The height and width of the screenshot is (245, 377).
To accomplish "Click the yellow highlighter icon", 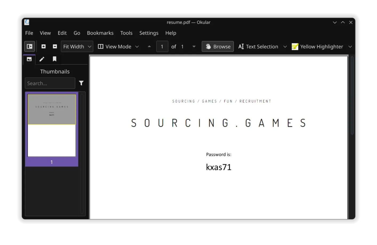I will (x=295, y=47).
